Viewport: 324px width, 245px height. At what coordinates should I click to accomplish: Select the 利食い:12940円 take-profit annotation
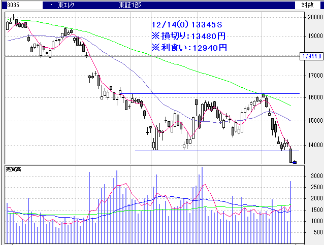click(188, 48)
